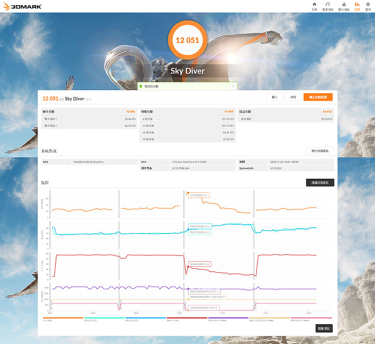Open the Stress Tests tab with bar chart icon
The image size is (375, 344).
tap(344, 6)
